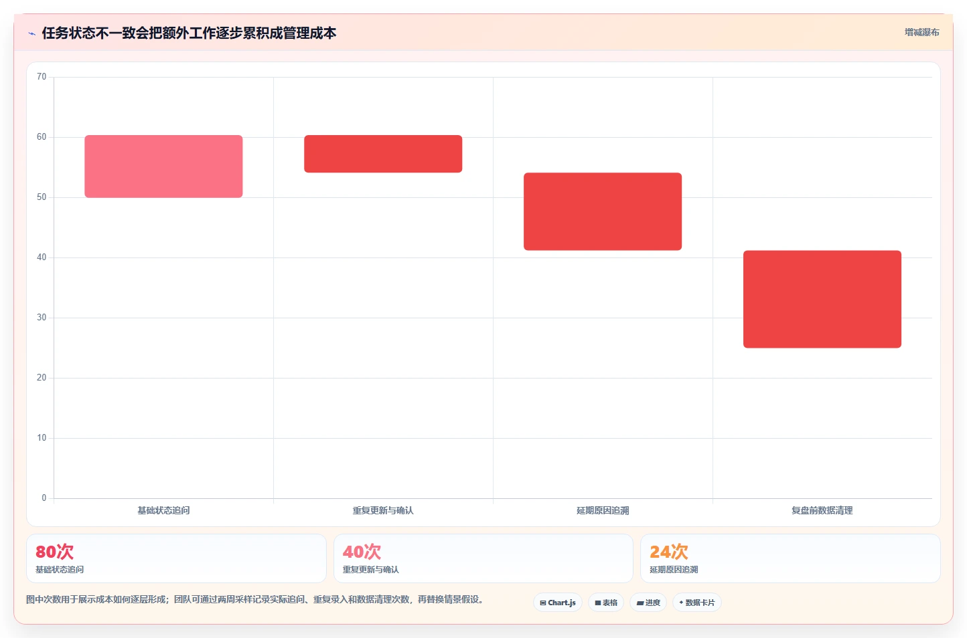Click the footnote starting 图中次数用于展示成本
Image resolution: width=967 pixels, height=638 pixels.
[x=254, y=599]
